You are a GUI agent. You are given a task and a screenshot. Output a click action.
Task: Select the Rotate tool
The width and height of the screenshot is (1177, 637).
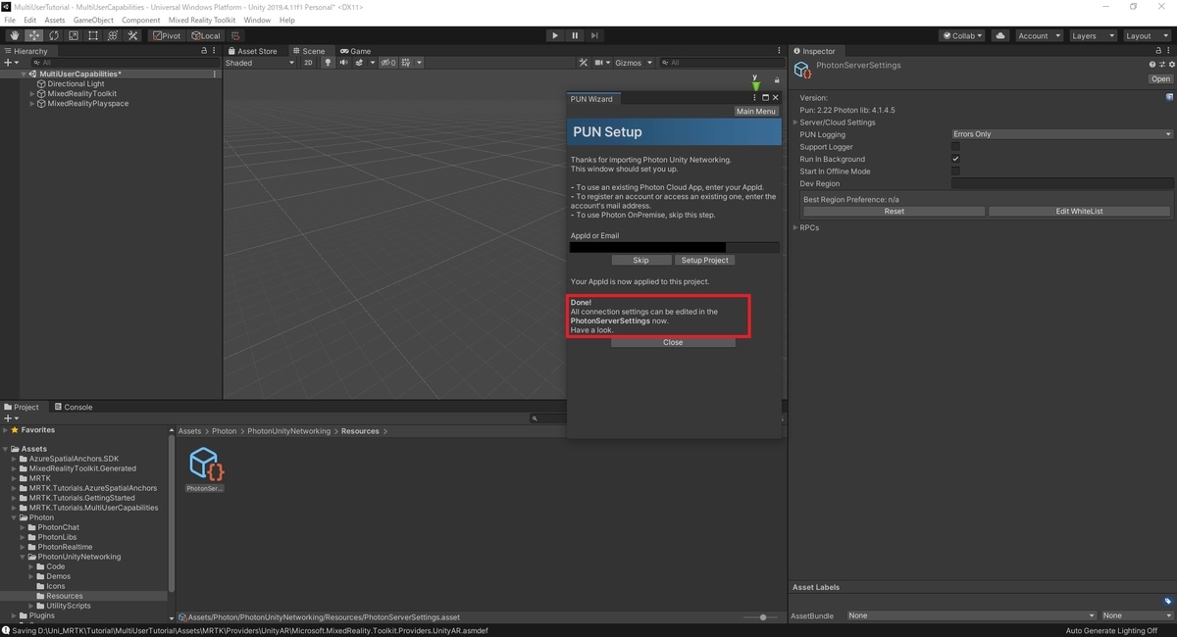click(54, 35)
